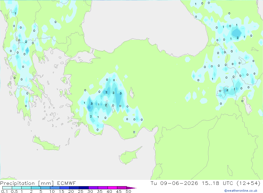263x193 pixels.
Task: Pick the 10–15 mm legend swatch
Action: [55, 188]
